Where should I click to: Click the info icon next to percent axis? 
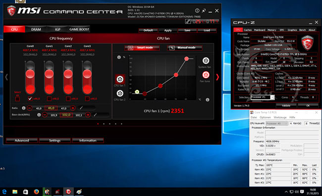[x=119, y=57]
